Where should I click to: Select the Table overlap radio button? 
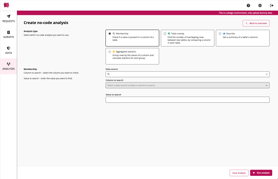(165, 34)
